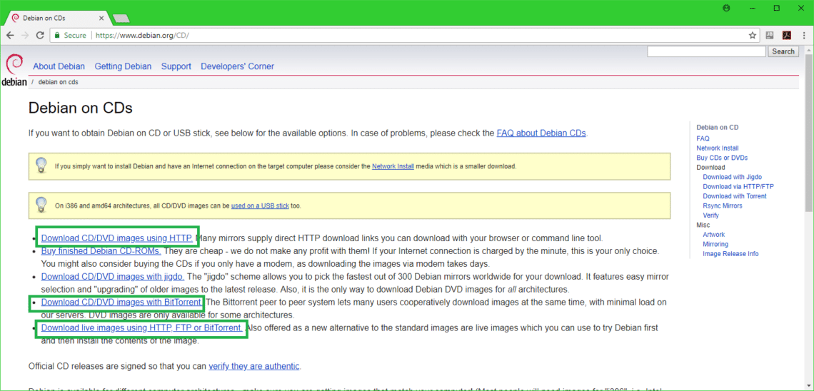Open Verify in the sidebar
This screenshot has height=391, width=814.
[x=710, y=215]
